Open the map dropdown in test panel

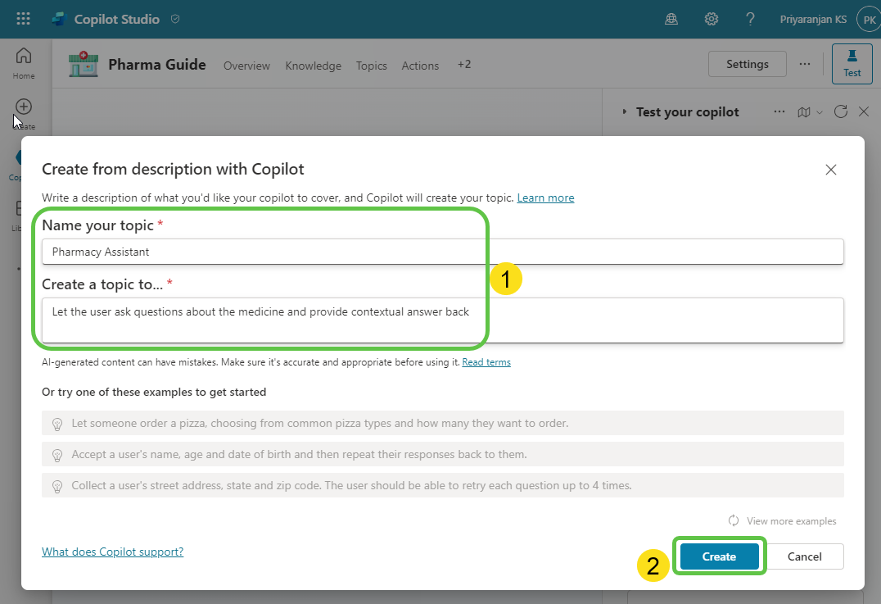[809, 112]
